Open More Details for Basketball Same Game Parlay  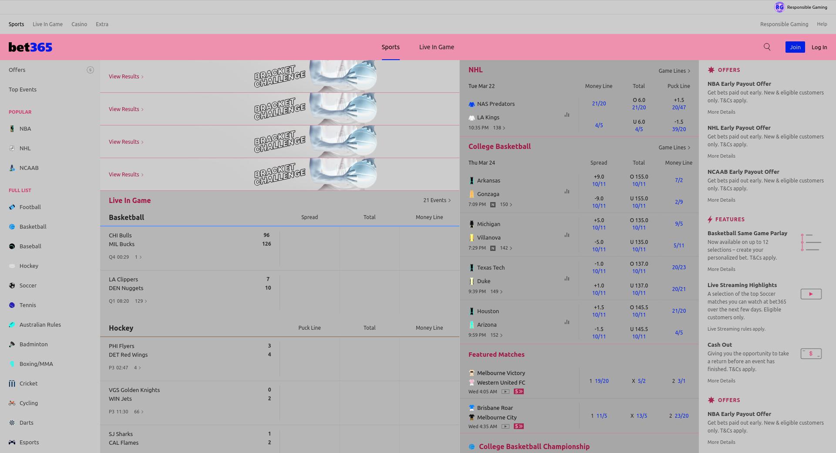click(x=721, y=269)
